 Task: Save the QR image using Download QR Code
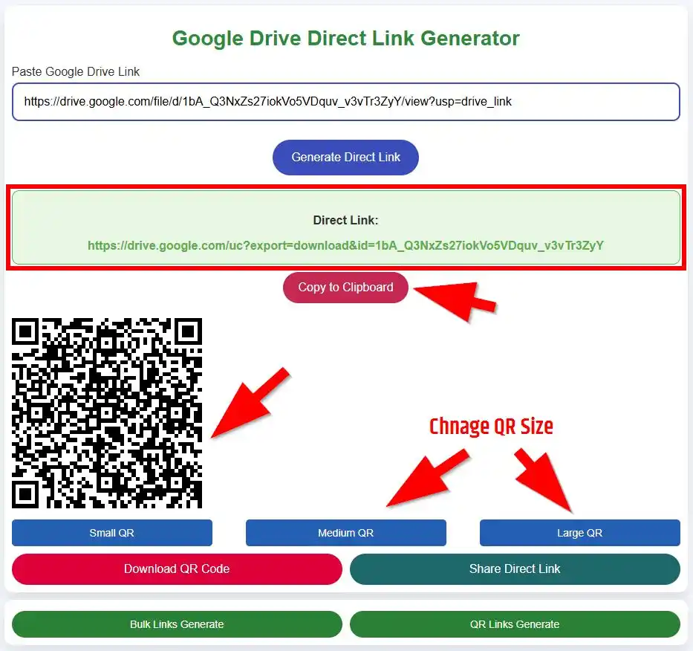pyautogui.click(x=176, y=569)
